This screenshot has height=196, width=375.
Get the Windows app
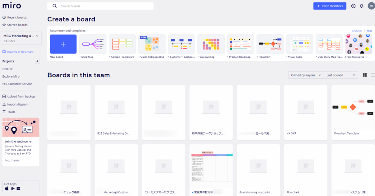(x=18, y=188)
